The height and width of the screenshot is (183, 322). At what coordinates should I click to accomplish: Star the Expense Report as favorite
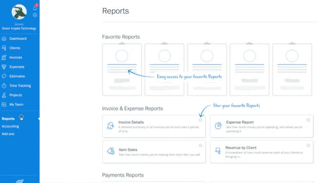pos(308,120)
